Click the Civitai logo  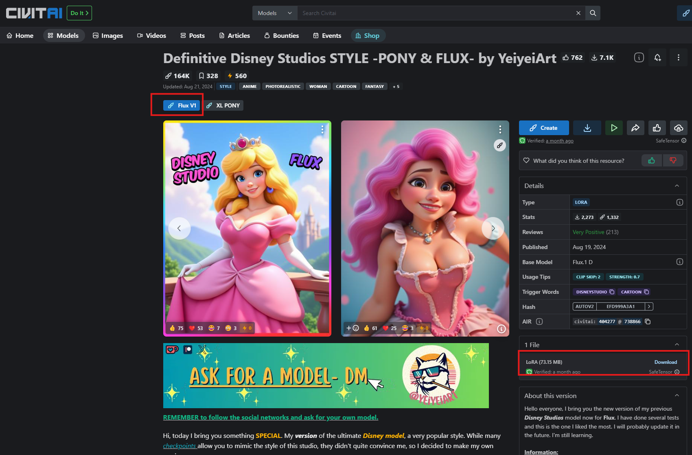click(34, 13)
